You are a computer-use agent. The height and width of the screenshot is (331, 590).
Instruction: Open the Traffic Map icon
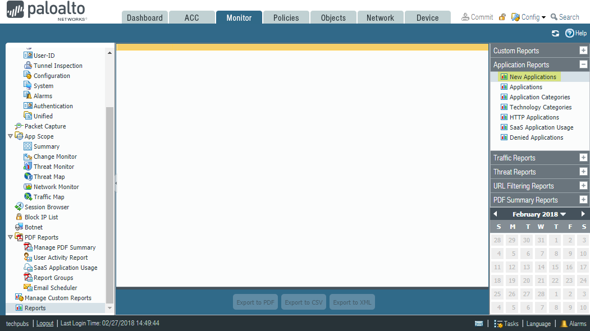click(28, 197)
